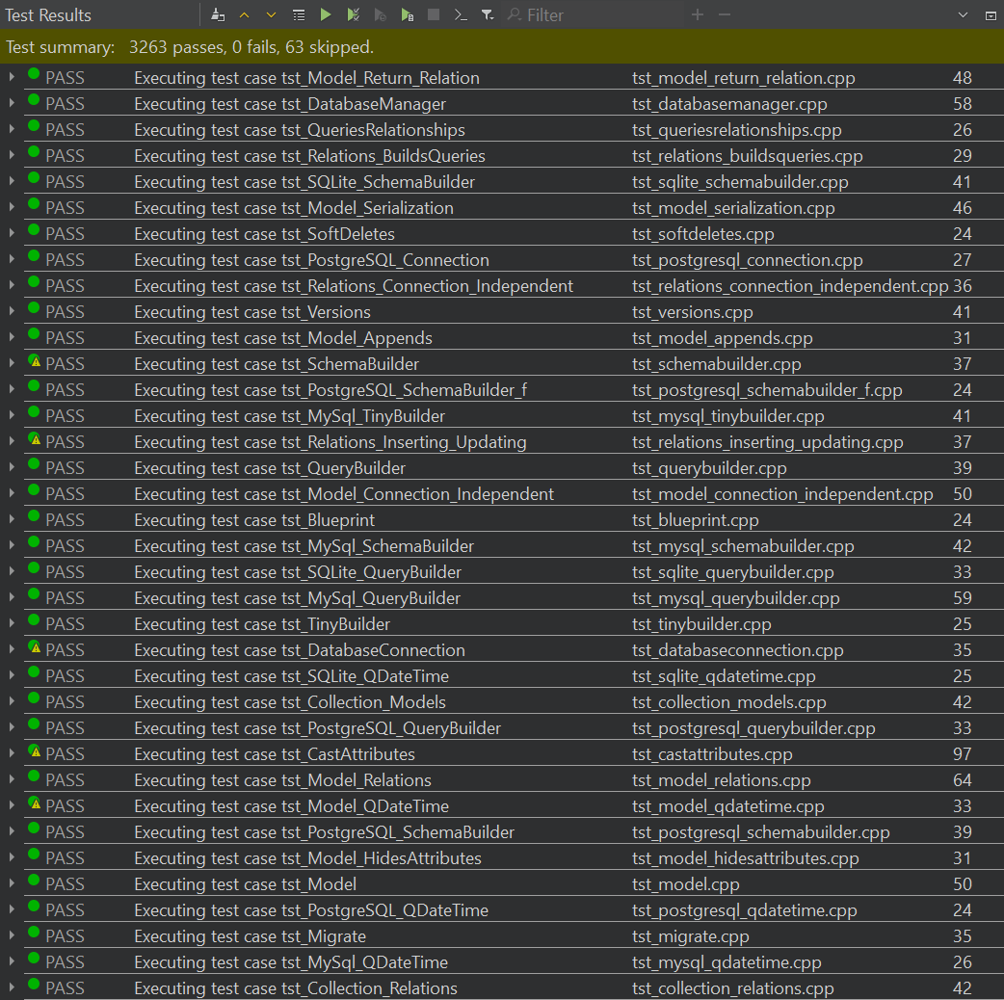The height and width of the screenshot is (1000, 1004).
Task: Go to the previous test result item
Action: pyautogui.click(x=244, y=14)
